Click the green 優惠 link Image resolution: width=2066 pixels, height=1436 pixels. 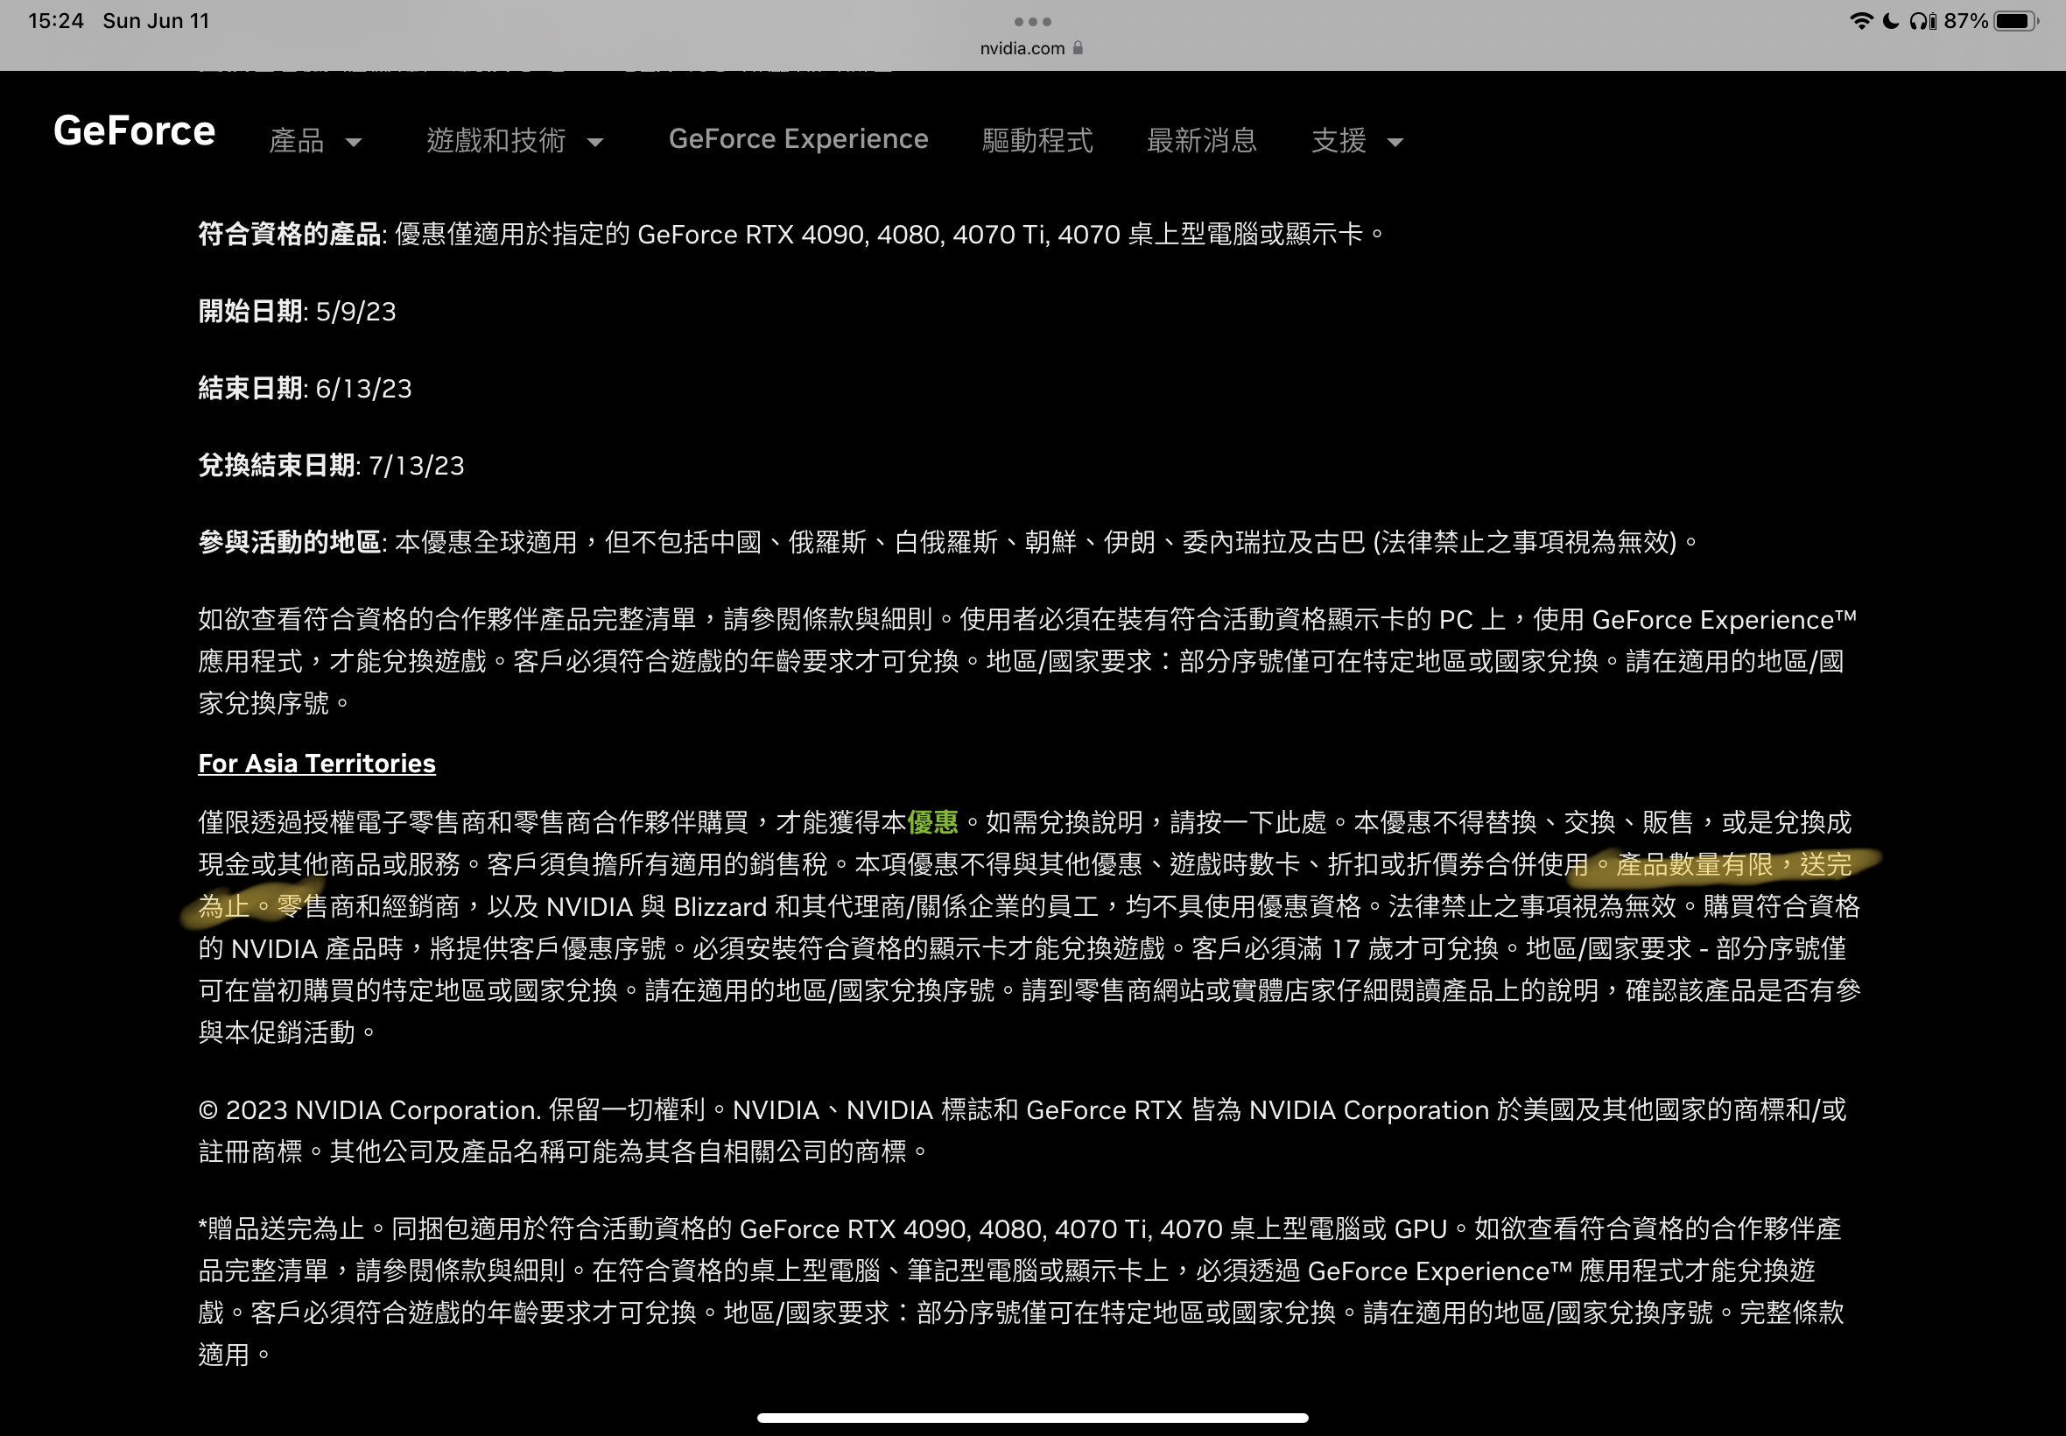(x=932, y=821)
